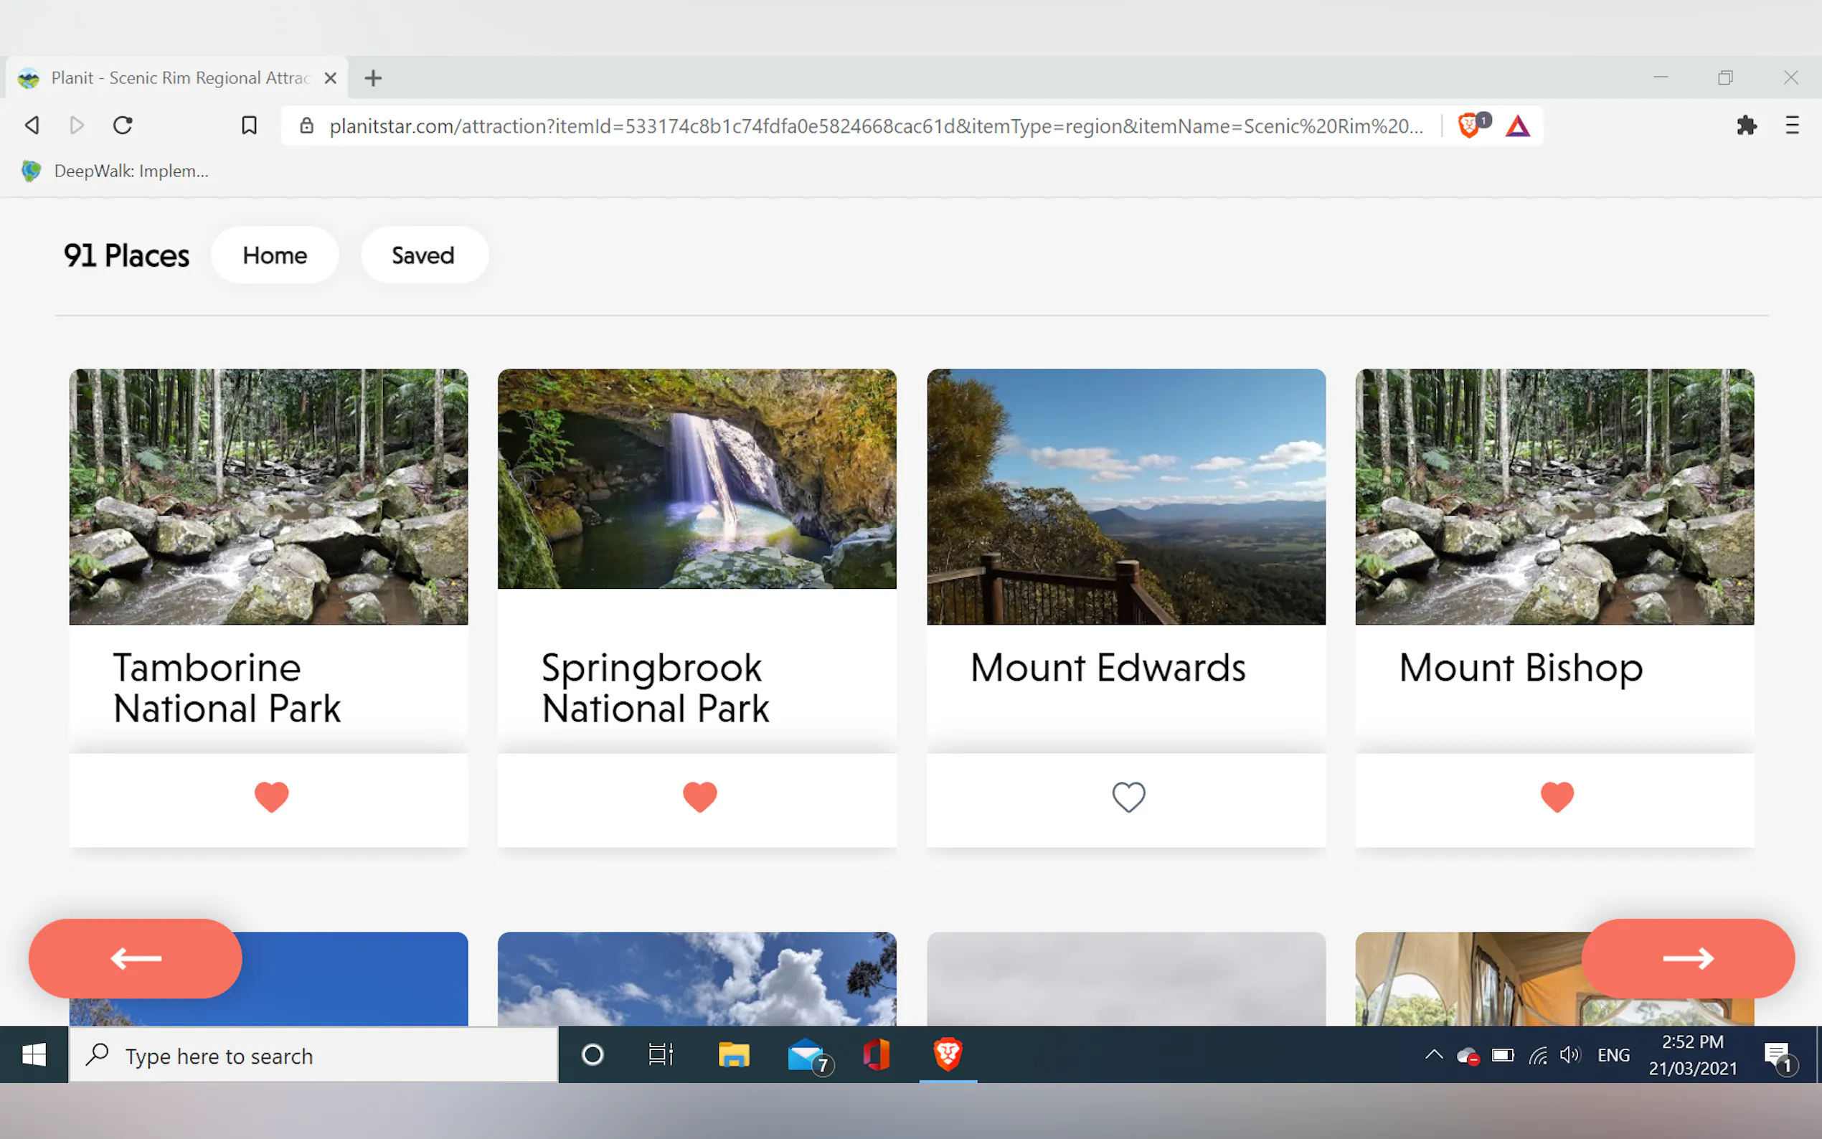
Task: Click the Brave Shields lion icon
Action: tap(1469, 125)
